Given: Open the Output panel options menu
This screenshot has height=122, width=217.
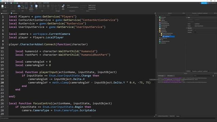Looking at the screenshot, I should point(216,76).
